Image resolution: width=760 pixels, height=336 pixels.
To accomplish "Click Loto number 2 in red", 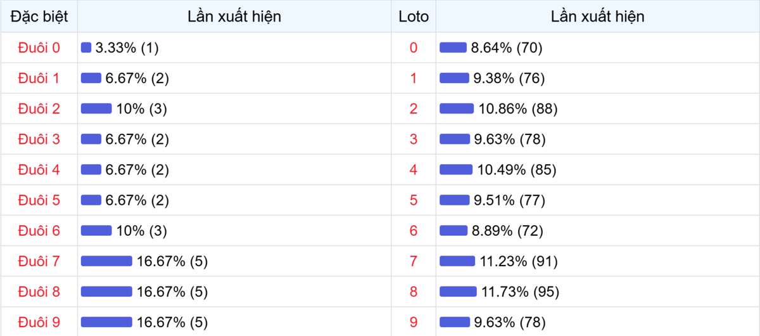I will point(414,109).
